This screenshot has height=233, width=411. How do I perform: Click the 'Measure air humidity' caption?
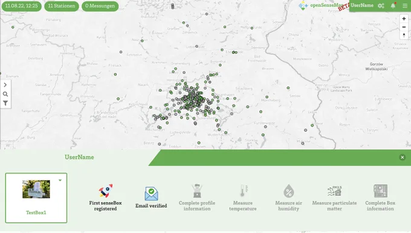click(288, 206)
